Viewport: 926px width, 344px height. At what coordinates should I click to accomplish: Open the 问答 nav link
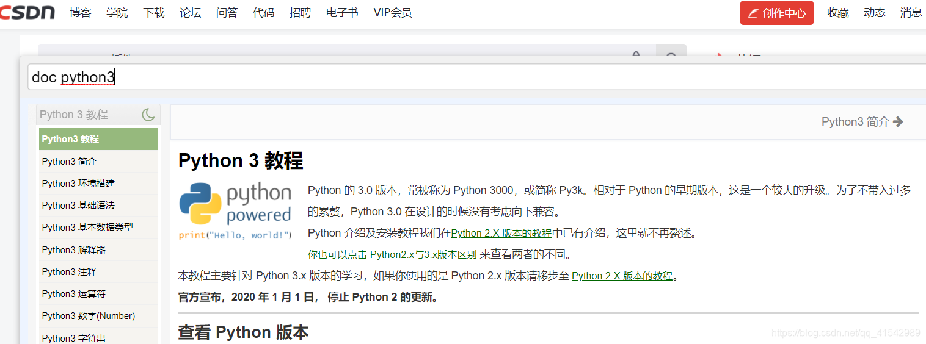pos(227,13)
